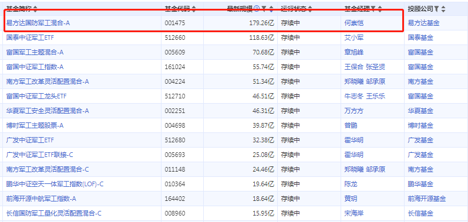
Task: View manager 万方方's profile
Action: point(353,111)
